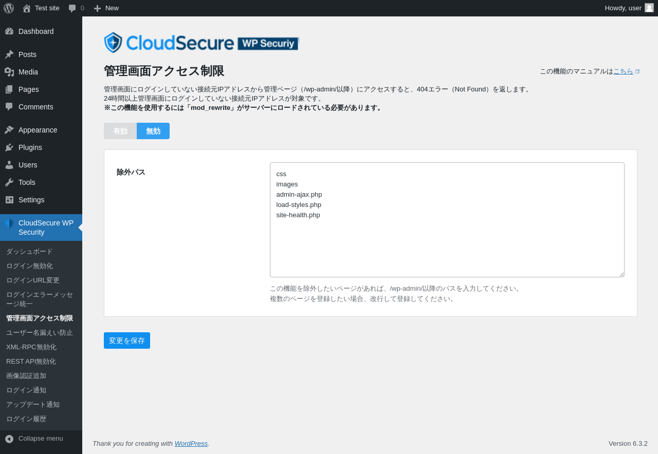The width and height of the screenshot is (658, 454).
Task: Click the Collapse menu arrow icon
Action: [9, 439]
